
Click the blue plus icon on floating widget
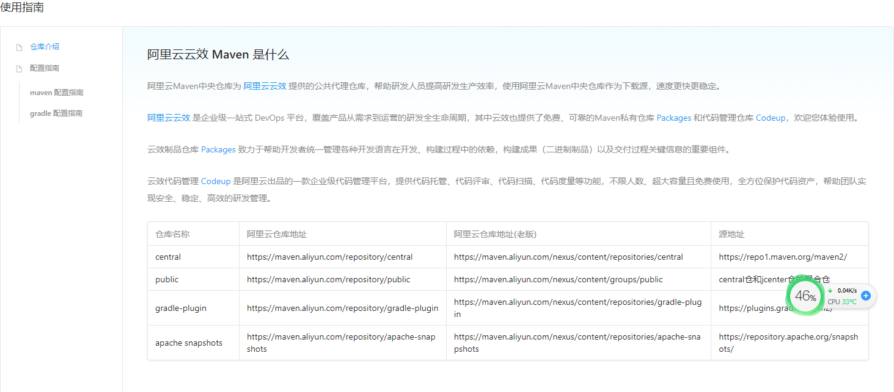tap(865, 295)
